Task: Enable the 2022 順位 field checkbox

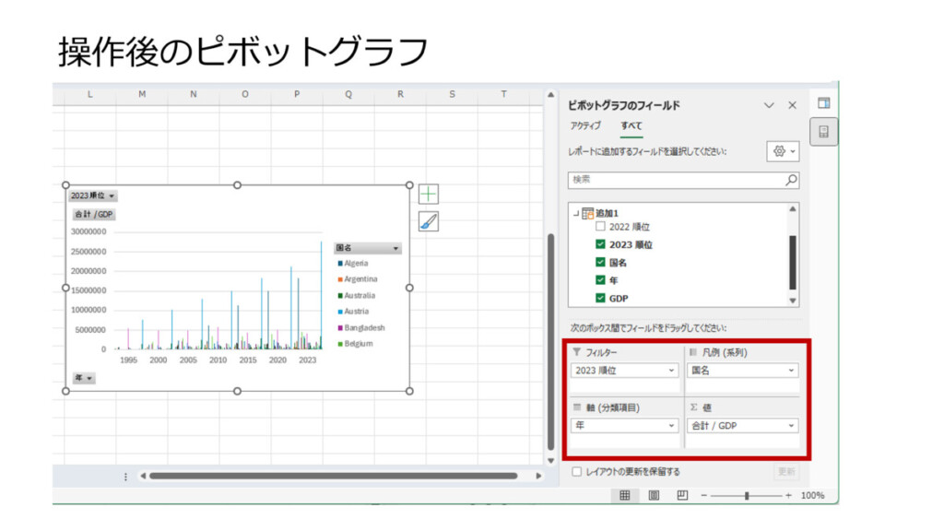Action: pos(600,227)
